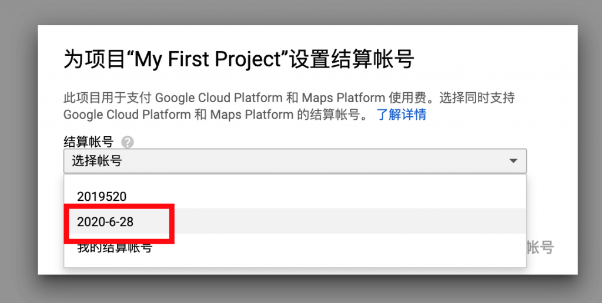The height and width of the screenshot is (303, 602).
Task: Click the dimmed backdrop left of the dialog
Action: (18, 150)
